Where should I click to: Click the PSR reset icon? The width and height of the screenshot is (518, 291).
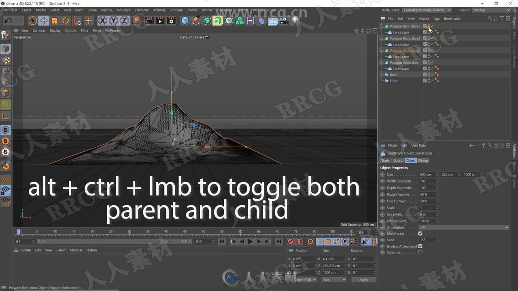click(x=77, y=21)
